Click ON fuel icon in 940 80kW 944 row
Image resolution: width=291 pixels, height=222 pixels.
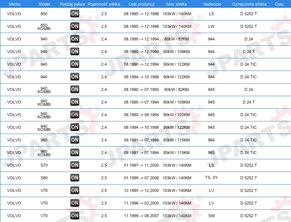(x=75, y=52)
